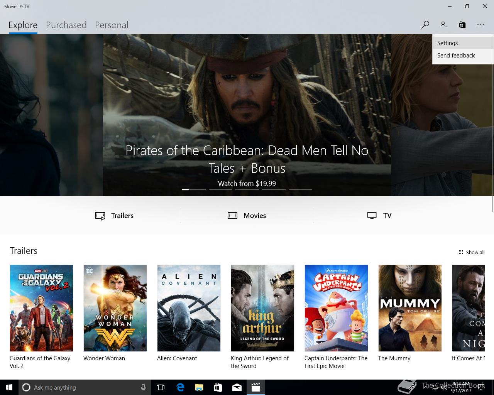Click the Movies & TV taskbar icon

[256, 387]
